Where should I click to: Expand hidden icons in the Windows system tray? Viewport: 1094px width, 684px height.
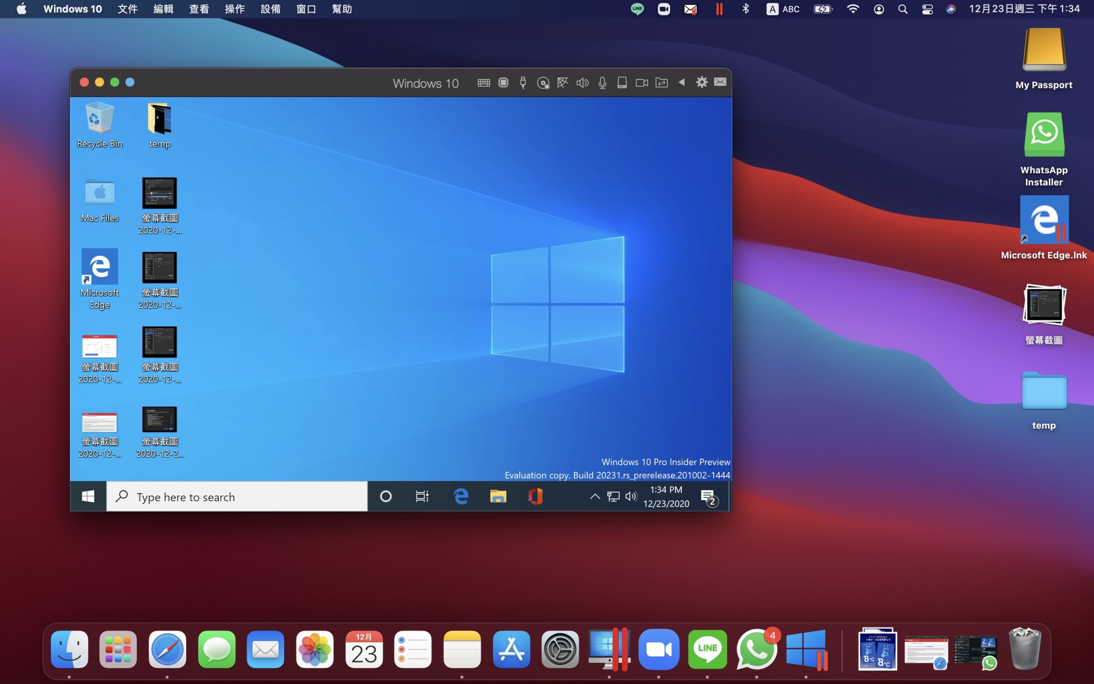pos(594,496)
